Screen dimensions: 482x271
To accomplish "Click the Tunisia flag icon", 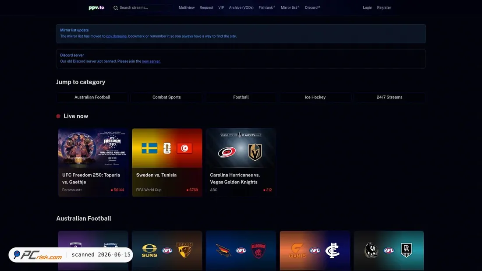I will click(184, 148).
